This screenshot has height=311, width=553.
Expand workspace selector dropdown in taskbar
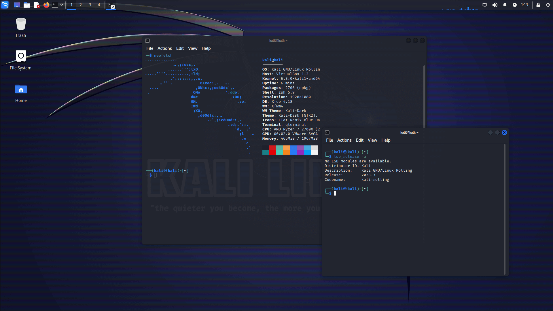tap(62, 5)
